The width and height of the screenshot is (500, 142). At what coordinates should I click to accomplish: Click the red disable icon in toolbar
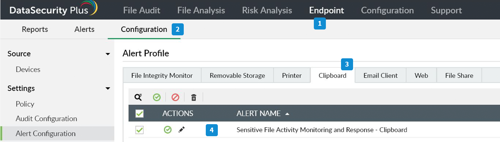(x=175, y=97)
